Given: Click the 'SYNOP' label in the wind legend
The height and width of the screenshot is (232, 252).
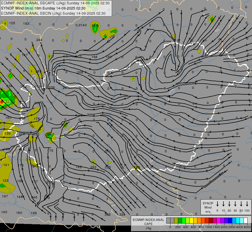Looking at the screenshot, I should click(x=208, y=203).
